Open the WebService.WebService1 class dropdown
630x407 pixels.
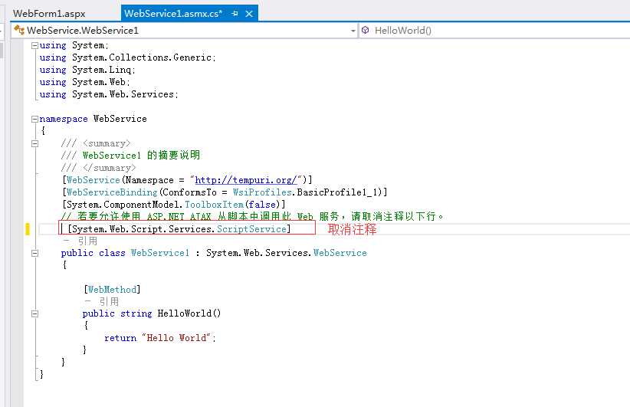(x=353, y=31)
